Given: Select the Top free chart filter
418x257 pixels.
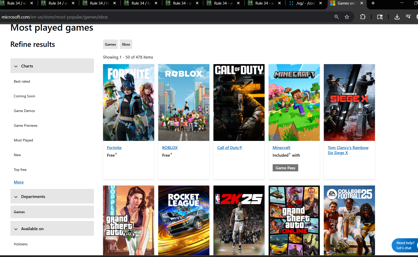Looking at the screenshot, I should click(x=20, y=170).
